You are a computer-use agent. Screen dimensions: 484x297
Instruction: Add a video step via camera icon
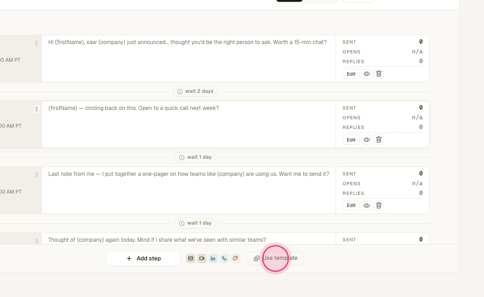click(202, 258)
